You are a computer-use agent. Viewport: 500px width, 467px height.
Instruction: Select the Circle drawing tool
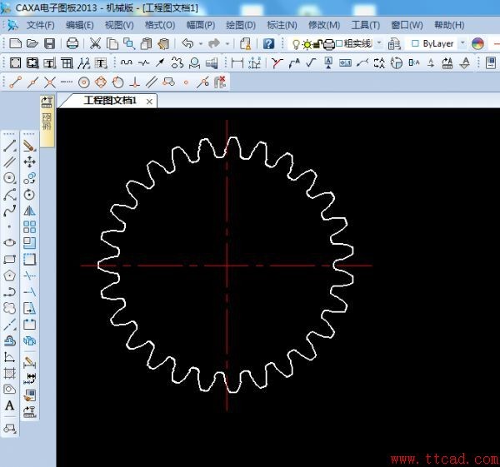(x=10, y=178)
